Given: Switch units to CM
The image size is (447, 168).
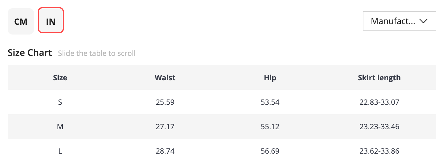Looking at the screenshot, I should [21, 21].
